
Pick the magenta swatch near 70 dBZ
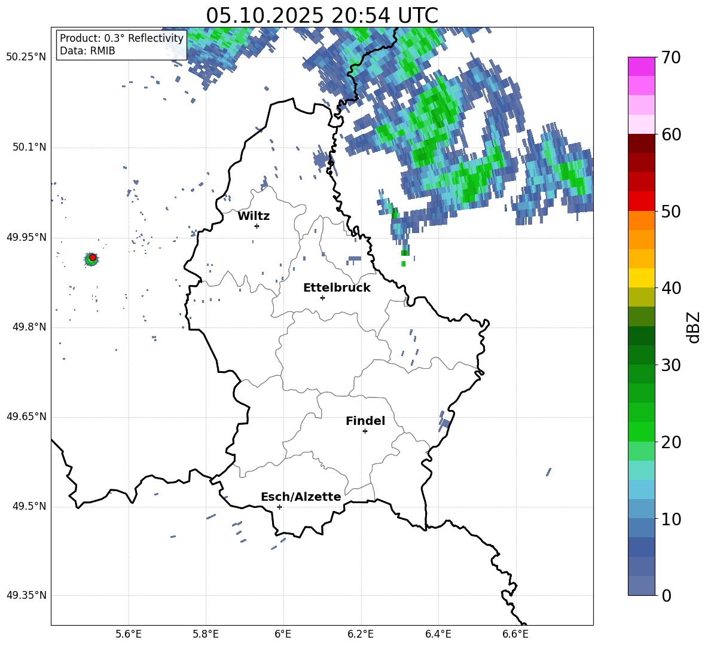click(641, 66)
